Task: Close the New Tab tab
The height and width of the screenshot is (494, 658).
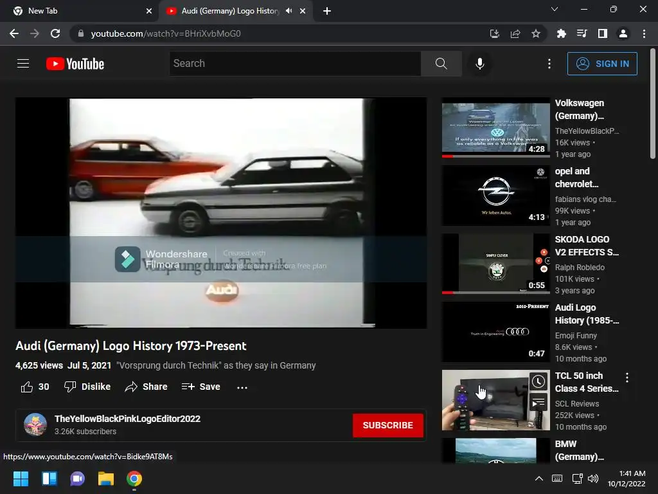Action: tap(149, 11)
